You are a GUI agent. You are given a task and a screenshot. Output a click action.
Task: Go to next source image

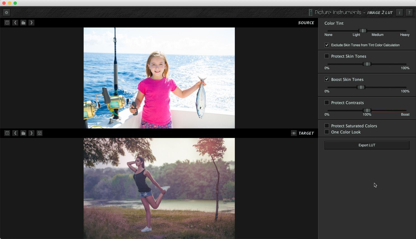(x=31, y=23)
